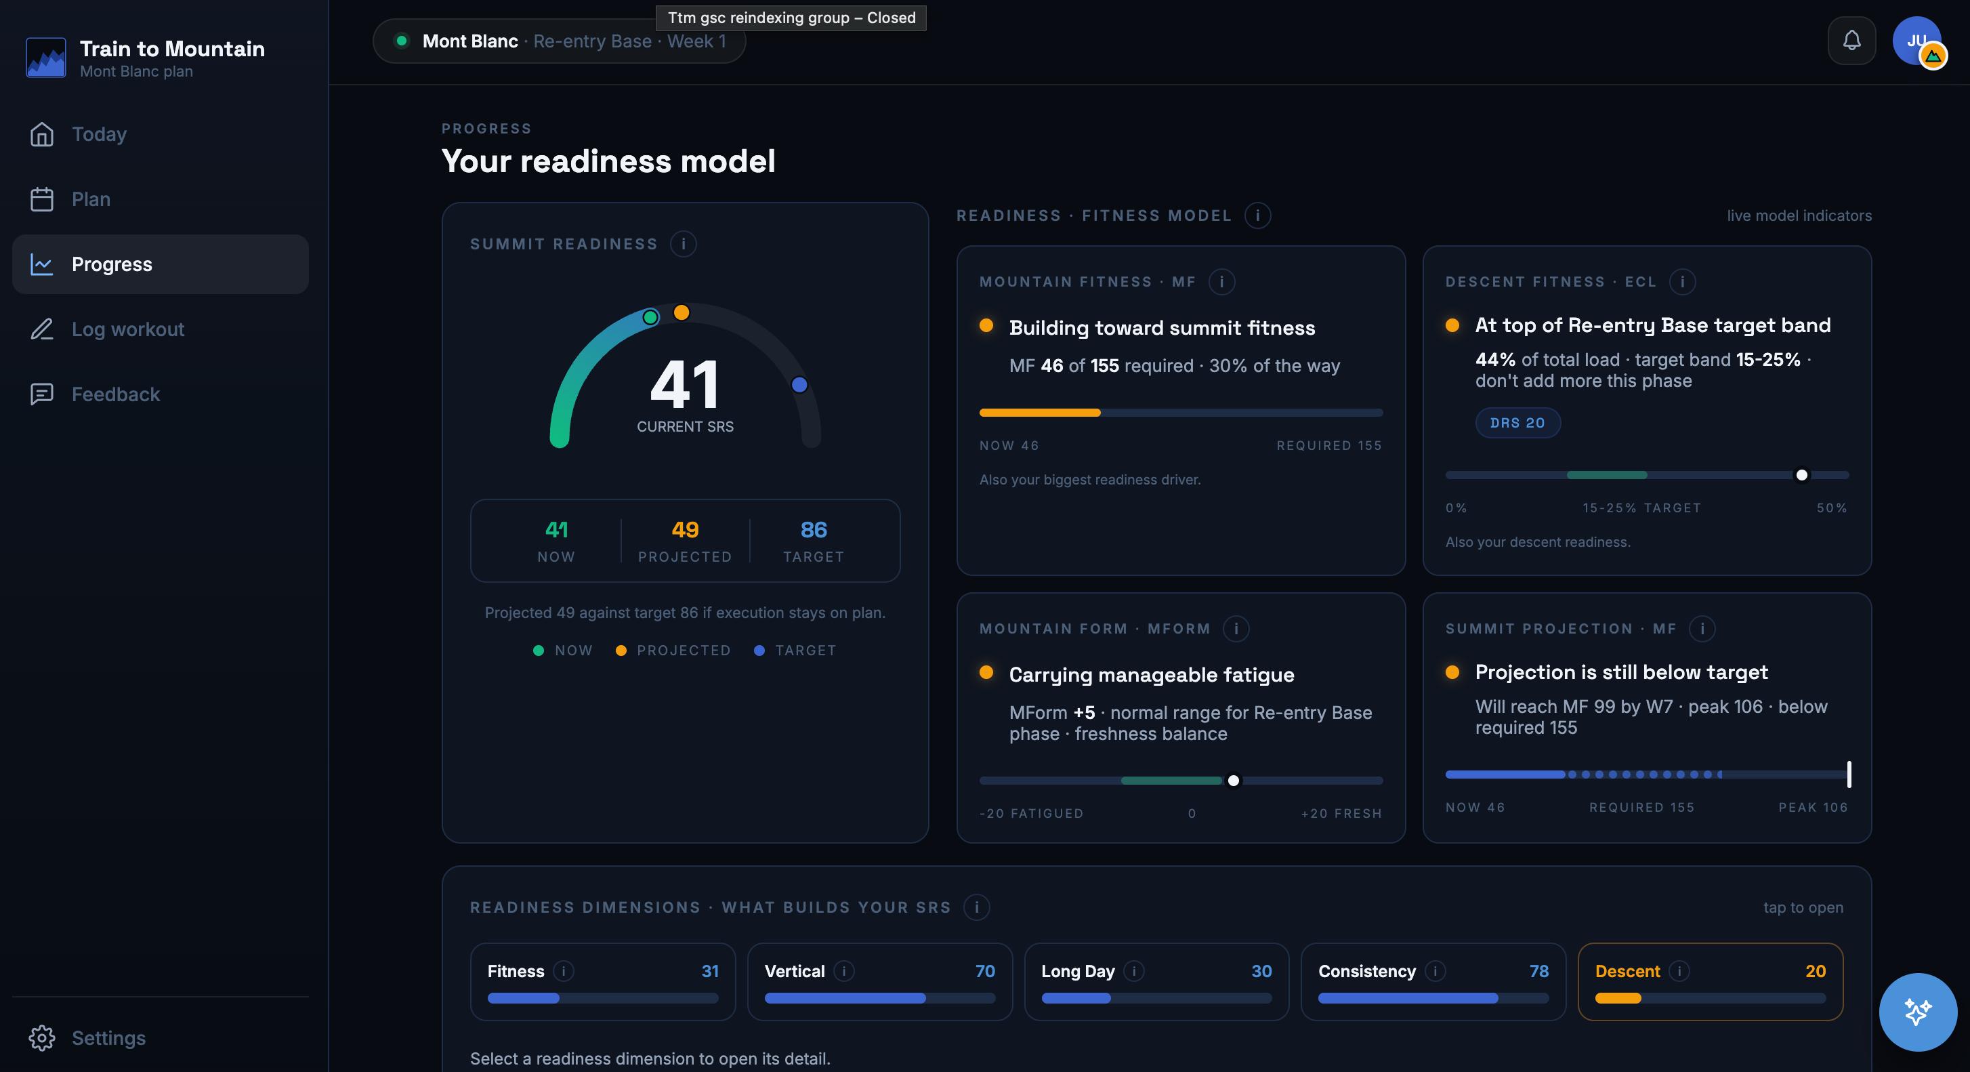Viewport: 1970px width, 1072px height.
Task: Click the descent load percentage marker
Action: point(1801,475)
